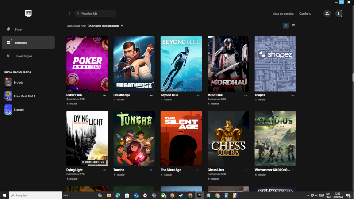Image resolution: width=354 pixels, height=199 pixels.
Task: Click the Epic Games logo icon
Action: [x=28, y=13]
